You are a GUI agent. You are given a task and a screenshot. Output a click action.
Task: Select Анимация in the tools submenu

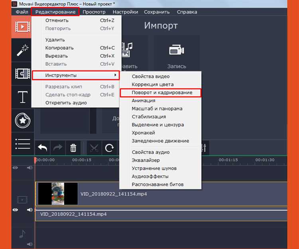(x=160, y=100)
